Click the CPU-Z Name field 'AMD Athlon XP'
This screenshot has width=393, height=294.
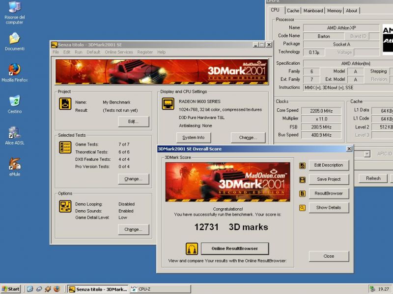341,28
